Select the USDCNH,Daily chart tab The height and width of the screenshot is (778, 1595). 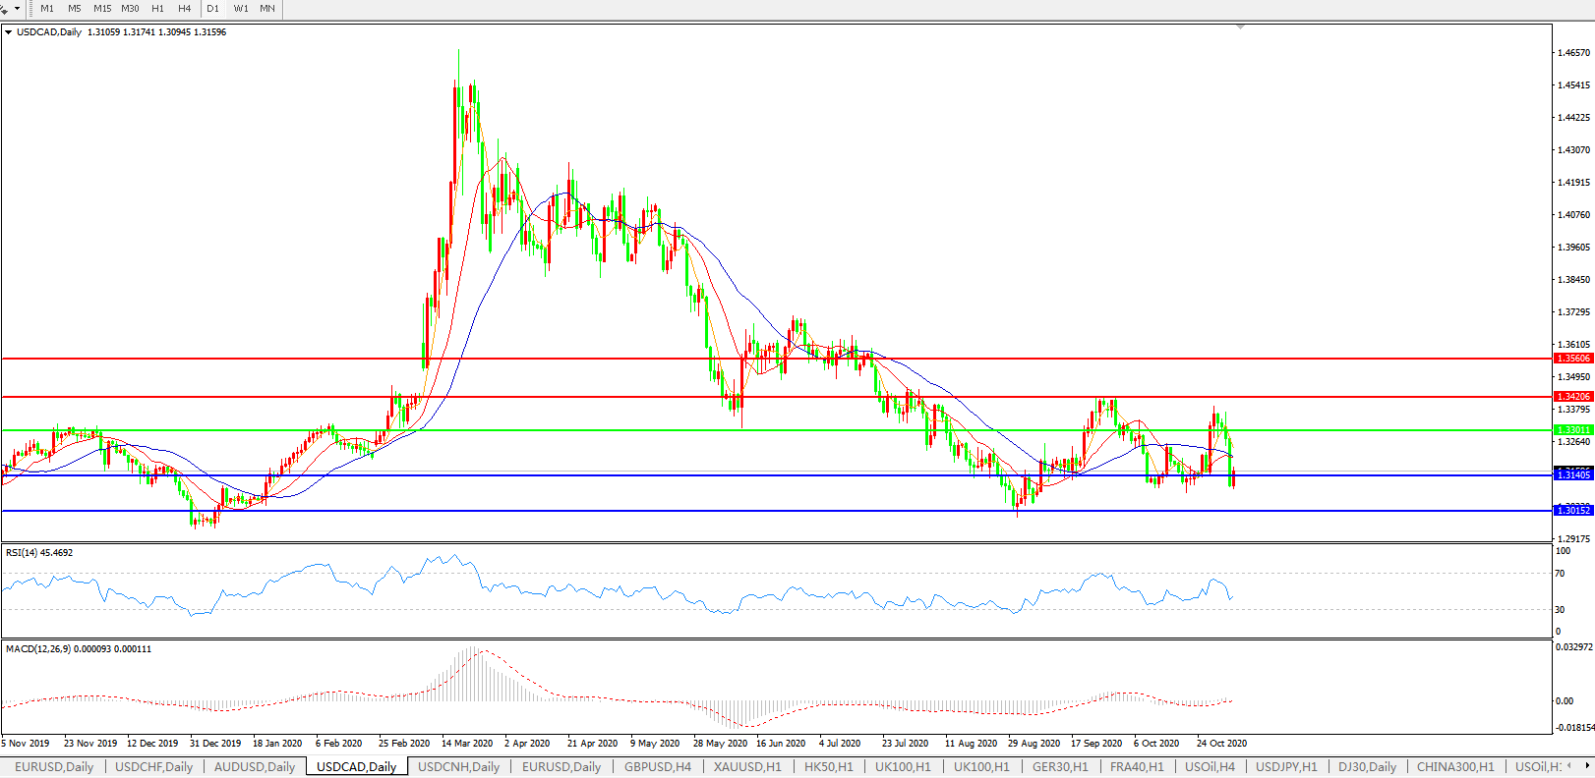[x=458, y=767]
